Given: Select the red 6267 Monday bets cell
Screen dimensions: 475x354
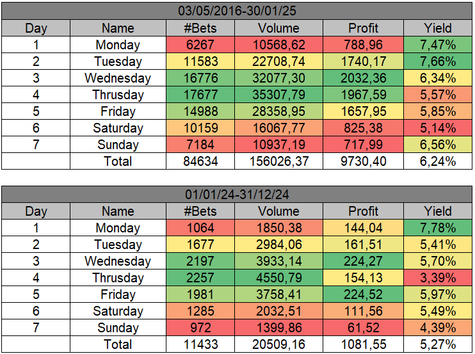Looking at the screenshot, I should click(200, 45).
